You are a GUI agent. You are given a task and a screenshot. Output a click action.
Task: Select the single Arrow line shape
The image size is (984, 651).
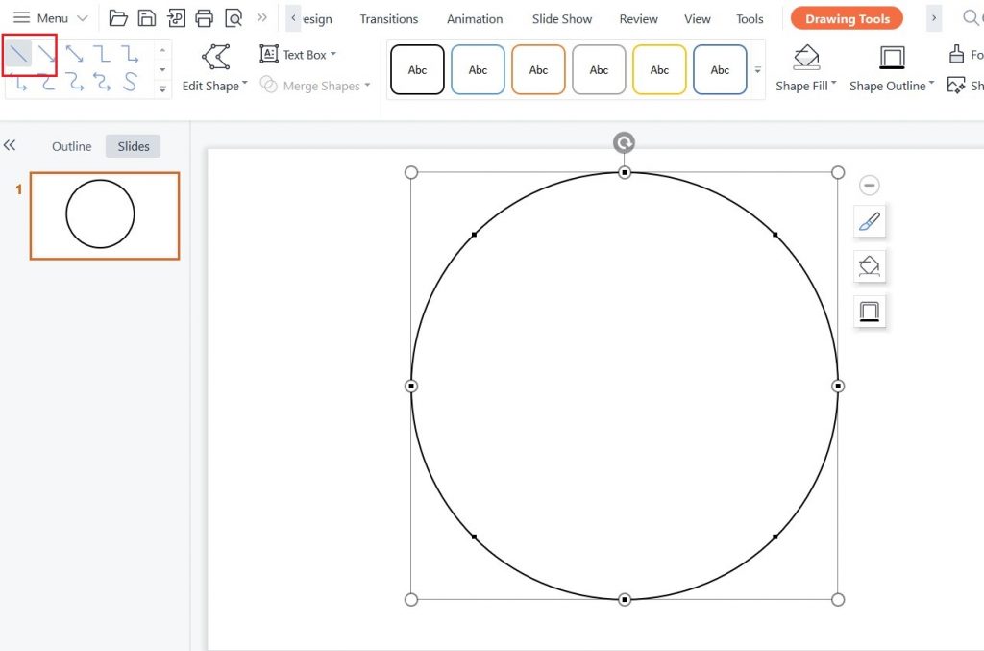click(46, 55)
